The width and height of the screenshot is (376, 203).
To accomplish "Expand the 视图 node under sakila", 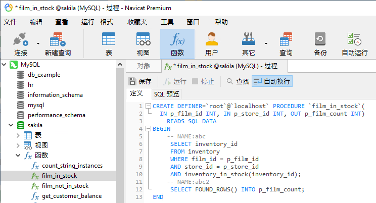I will pyautogui.click(x=18, y=145).
